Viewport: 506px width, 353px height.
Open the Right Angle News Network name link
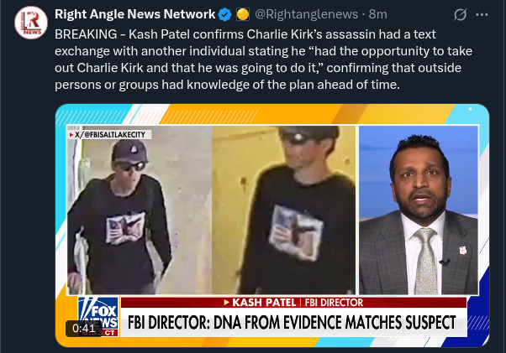(134, 14)
